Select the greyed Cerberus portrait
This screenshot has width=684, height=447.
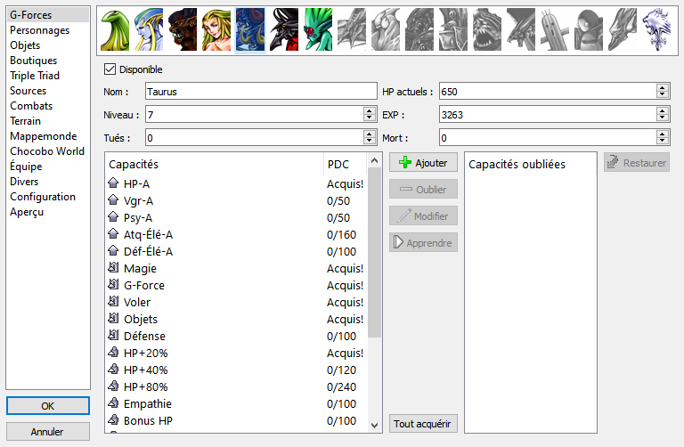[419, 30]
